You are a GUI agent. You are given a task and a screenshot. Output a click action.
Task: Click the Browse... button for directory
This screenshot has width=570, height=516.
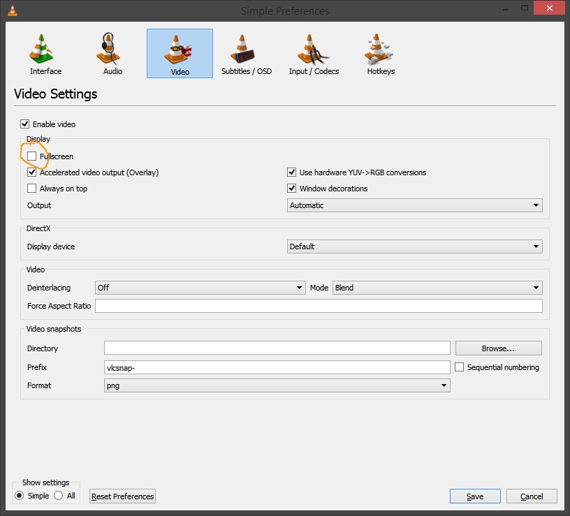[x=498, y=348]
